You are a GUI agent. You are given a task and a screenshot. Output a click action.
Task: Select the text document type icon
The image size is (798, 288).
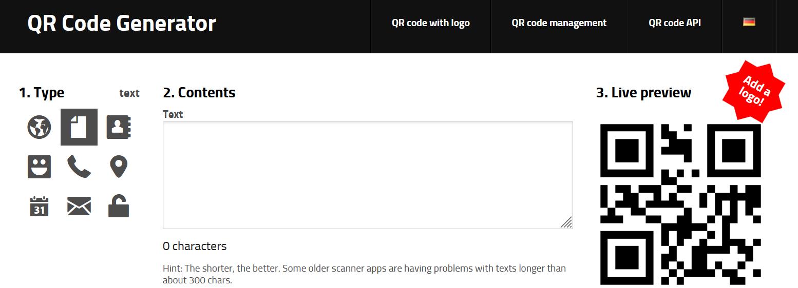tap(79, 127)
